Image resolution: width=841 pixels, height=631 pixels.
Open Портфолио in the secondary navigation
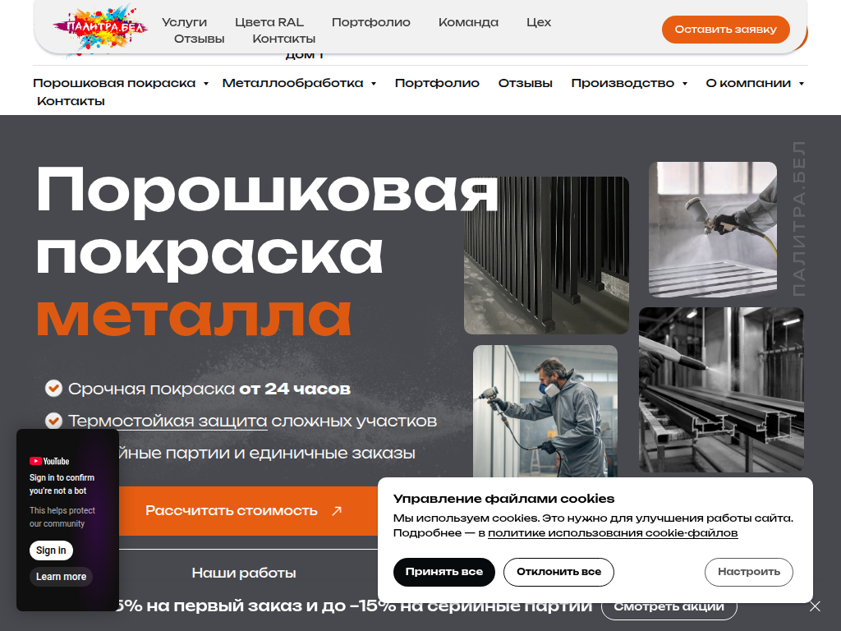pyautogui.click(x=437, y=83)
